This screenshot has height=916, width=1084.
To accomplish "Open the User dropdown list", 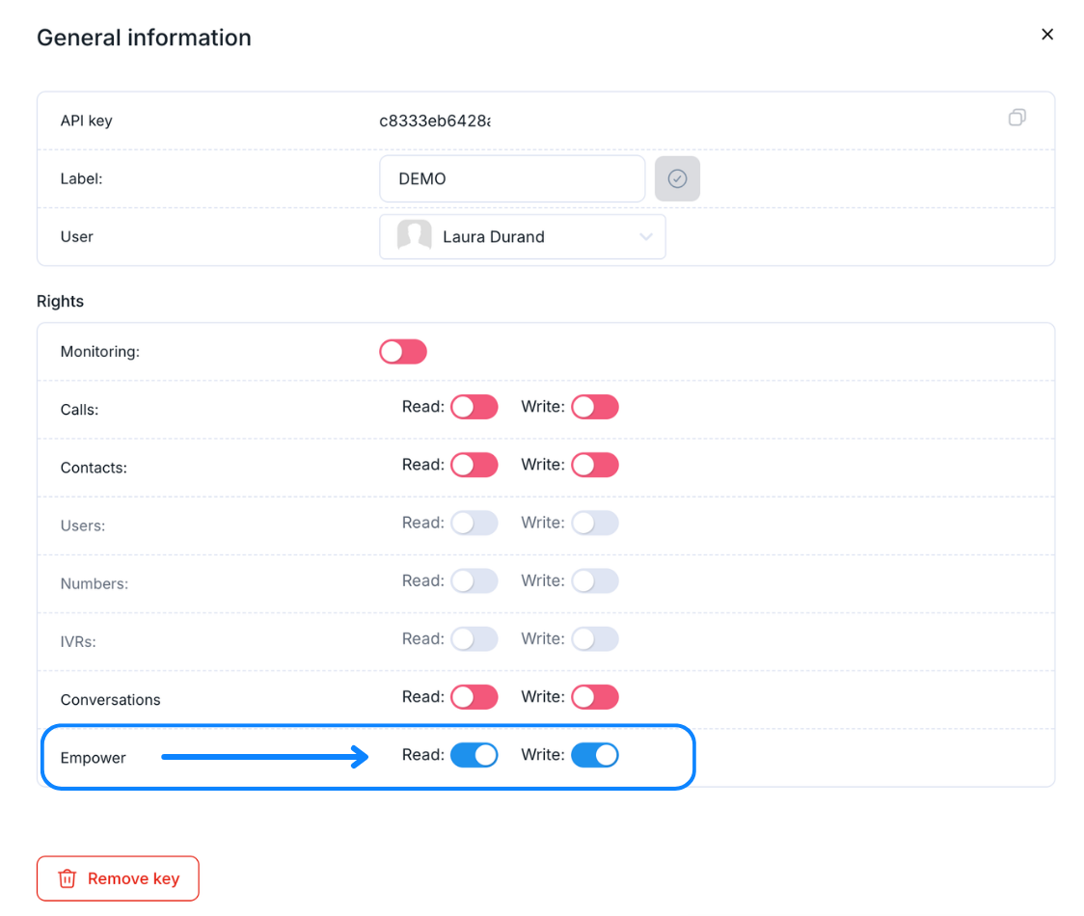I will click(x=522, y=237).
